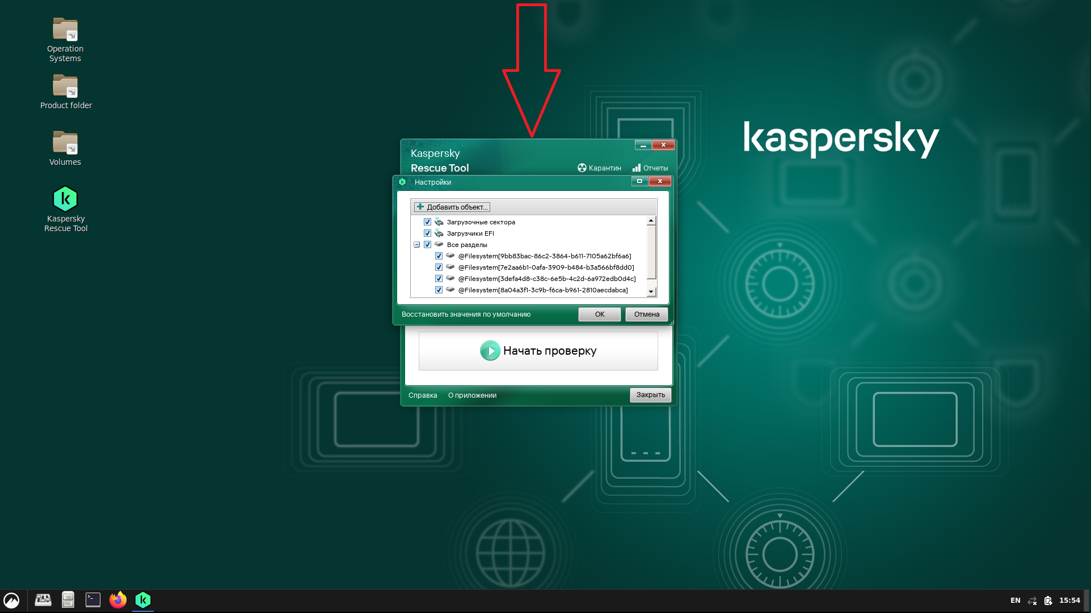The height and width of the screenshot is (613, 1091).
Task: Uncheck Filesystem 9bb83bac checkbox
Action: 439,256
